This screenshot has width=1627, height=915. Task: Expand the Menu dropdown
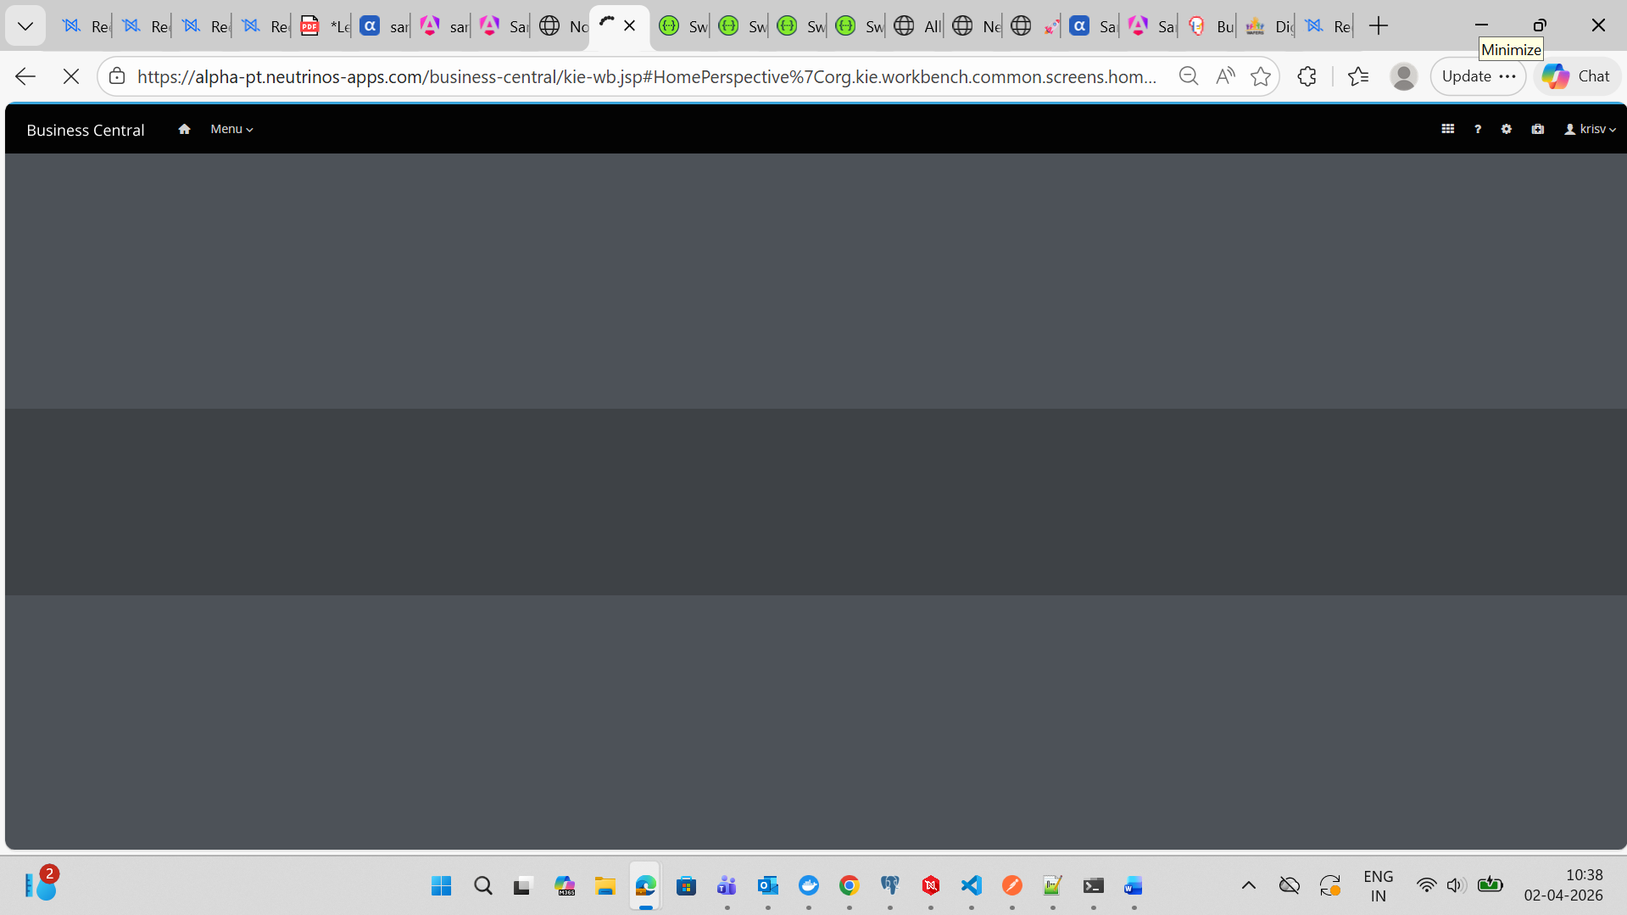pyautogui.click(x=231, y=129)
